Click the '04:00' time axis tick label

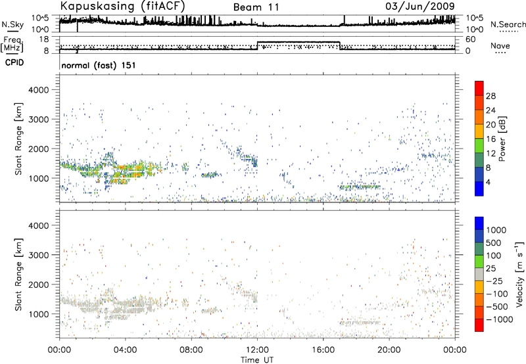click(x=125, y=350)
